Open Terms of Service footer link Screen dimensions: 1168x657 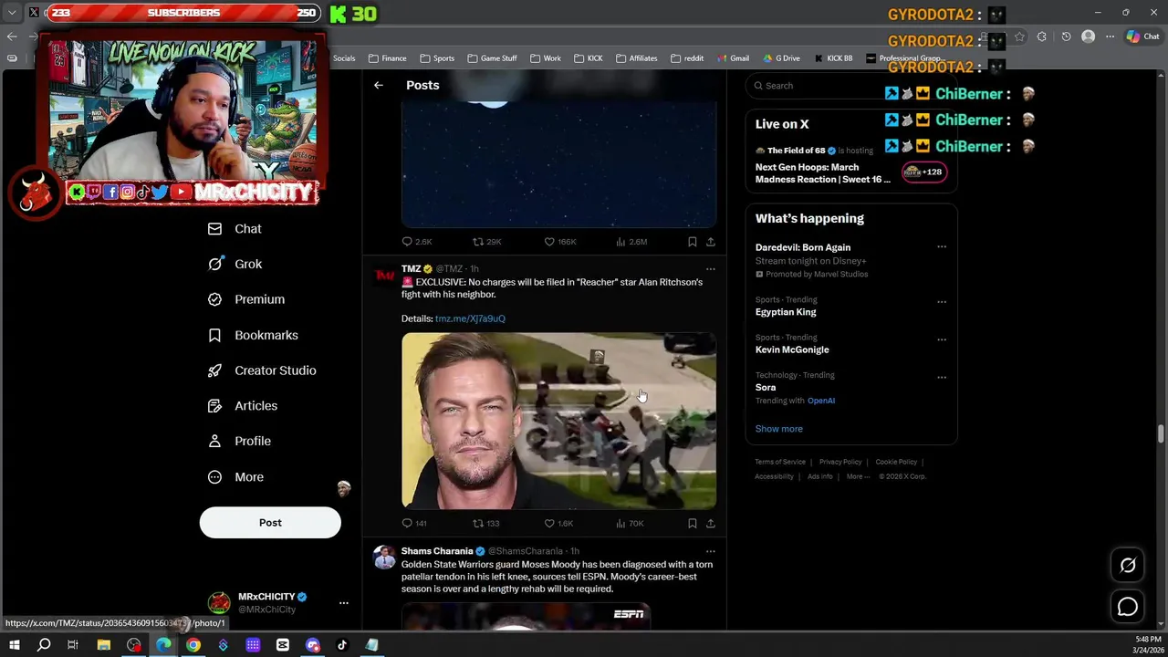pos(780,462)
